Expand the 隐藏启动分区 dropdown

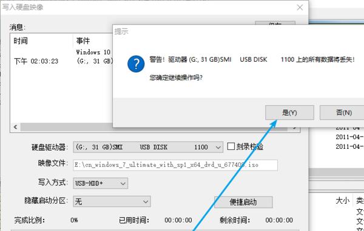coord(112,201)
